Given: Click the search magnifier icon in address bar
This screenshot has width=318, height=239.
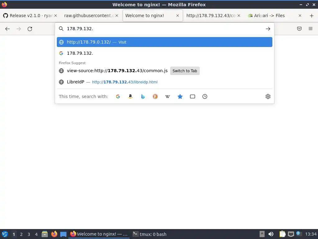Looking at the screenshot, I should (61, 29).
